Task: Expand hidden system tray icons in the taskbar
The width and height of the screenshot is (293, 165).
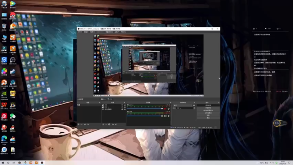Action: tap(270, 163)
